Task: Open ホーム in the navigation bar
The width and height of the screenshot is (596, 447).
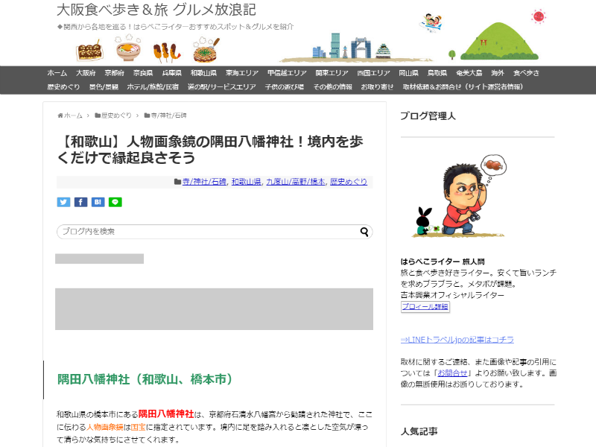Action: tap(57, 73)
